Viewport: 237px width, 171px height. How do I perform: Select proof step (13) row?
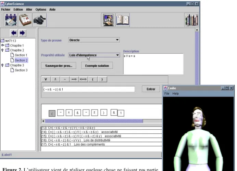[x=101, y=128]
